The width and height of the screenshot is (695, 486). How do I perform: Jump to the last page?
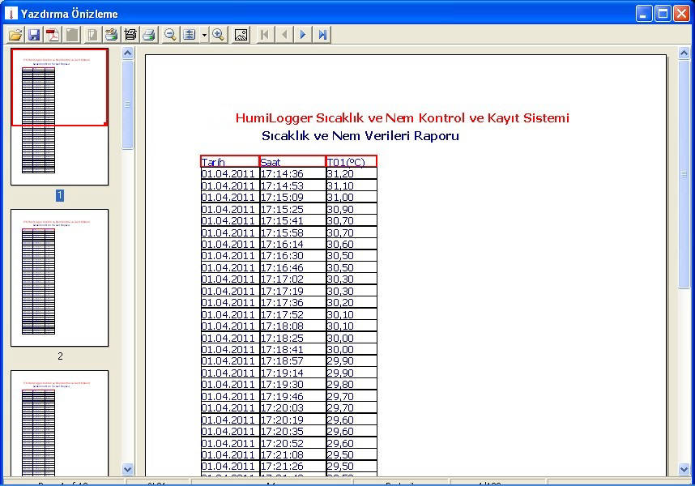322,35
